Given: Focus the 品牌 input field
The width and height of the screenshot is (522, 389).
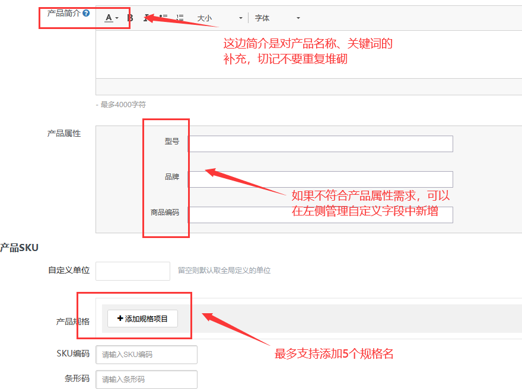Looking at the screenshot, I should [x=320, y=179].
